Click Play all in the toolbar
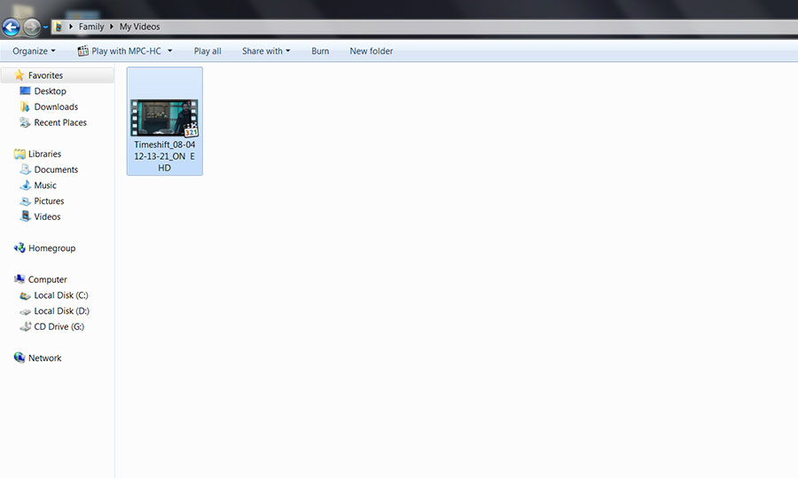Image resolution: width=798 pixels, height=478 pixels. tap(207, 51)
